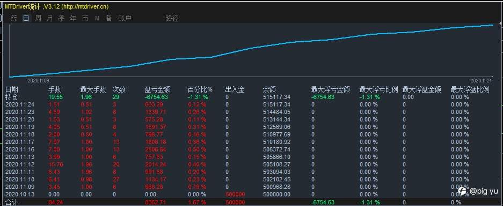Click the 500000 deposit in 2020.10.13 row

pos(235,194)
